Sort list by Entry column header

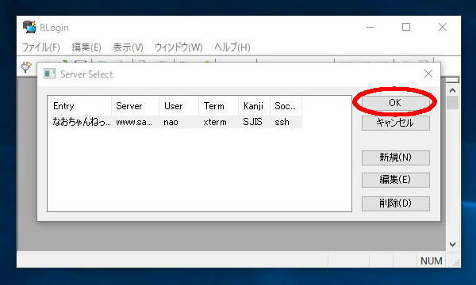click(x=80, y=106)
